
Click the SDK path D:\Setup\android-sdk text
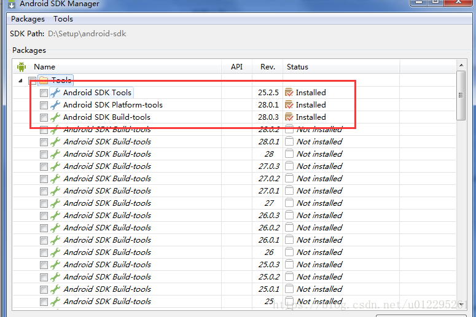(87, 33)
